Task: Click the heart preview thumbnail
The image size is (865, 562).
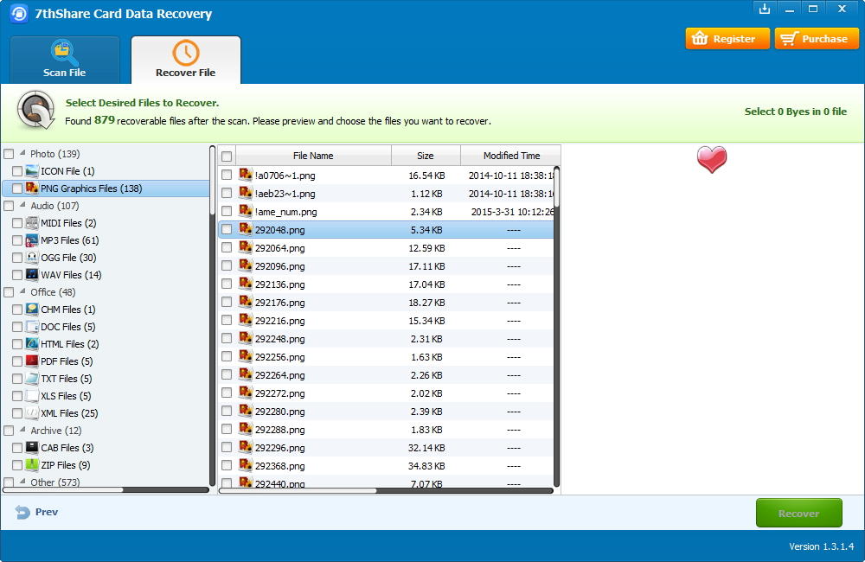Action: [x=712, y=159]
